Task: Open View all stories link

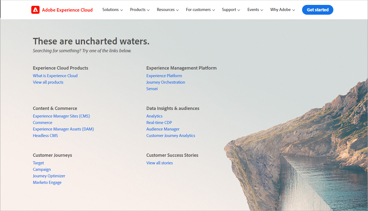Action: coord(159,163)
